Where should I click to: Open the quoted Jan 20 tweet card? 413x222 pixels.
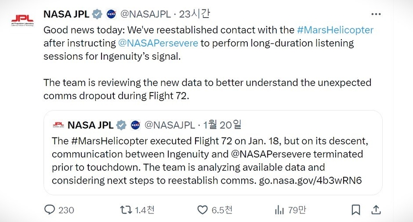pyautogui.click(x=213, y=153)
